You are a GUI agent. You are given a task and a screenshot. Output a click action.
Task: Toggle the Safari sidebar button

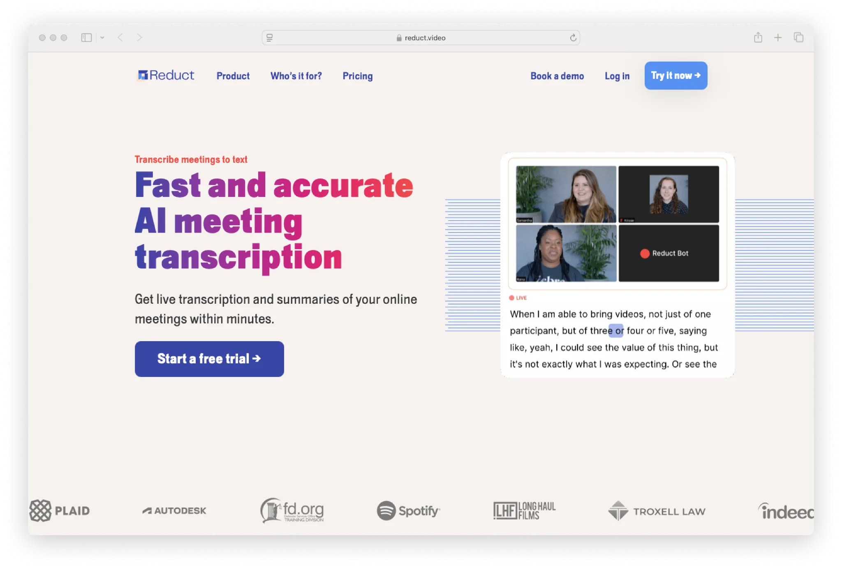[x=86, y=38]
